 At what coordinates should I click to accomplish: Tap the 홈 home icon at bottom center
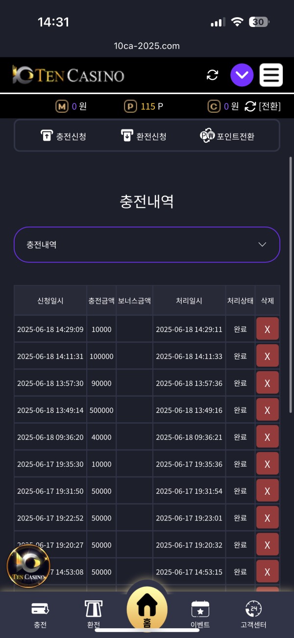[x=147, y=608]
